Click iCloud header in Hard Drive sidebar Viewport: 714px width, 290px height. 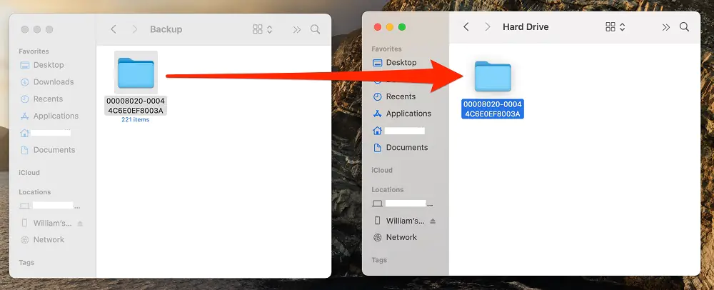click(381, 170)
